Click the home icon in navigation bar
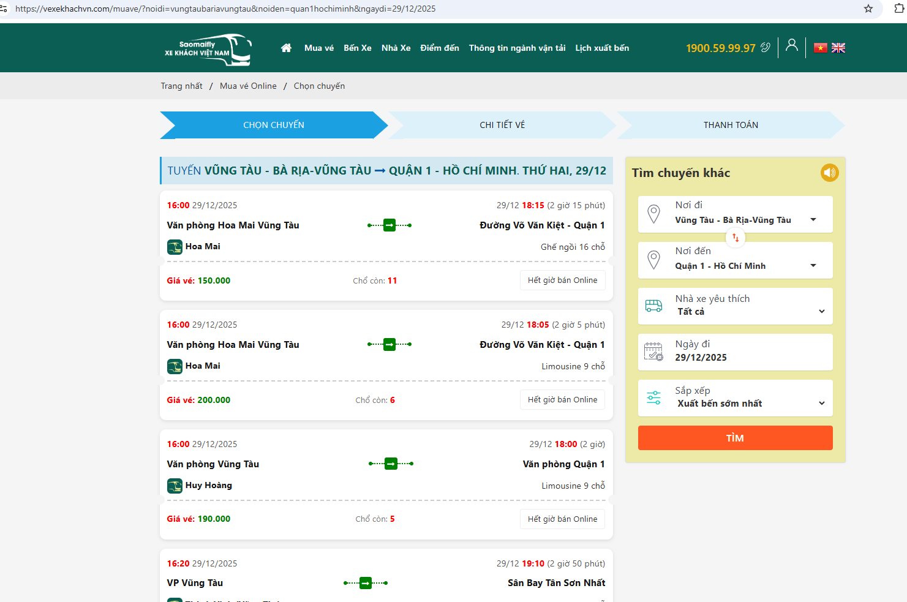 (286, 48)
